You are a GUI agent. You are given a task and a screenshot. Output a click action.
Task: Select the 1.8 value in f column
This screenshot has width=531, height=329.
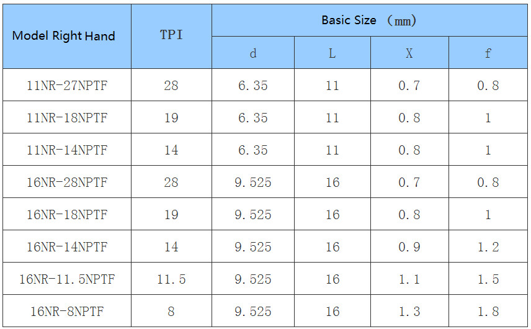pyautogui.click(x=488, y=311)
